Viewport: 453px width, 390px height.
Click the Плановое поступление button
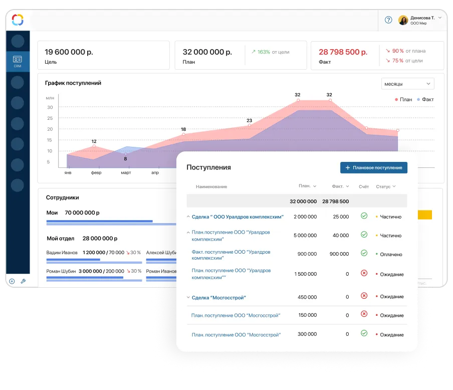click(x=373, y=167)
